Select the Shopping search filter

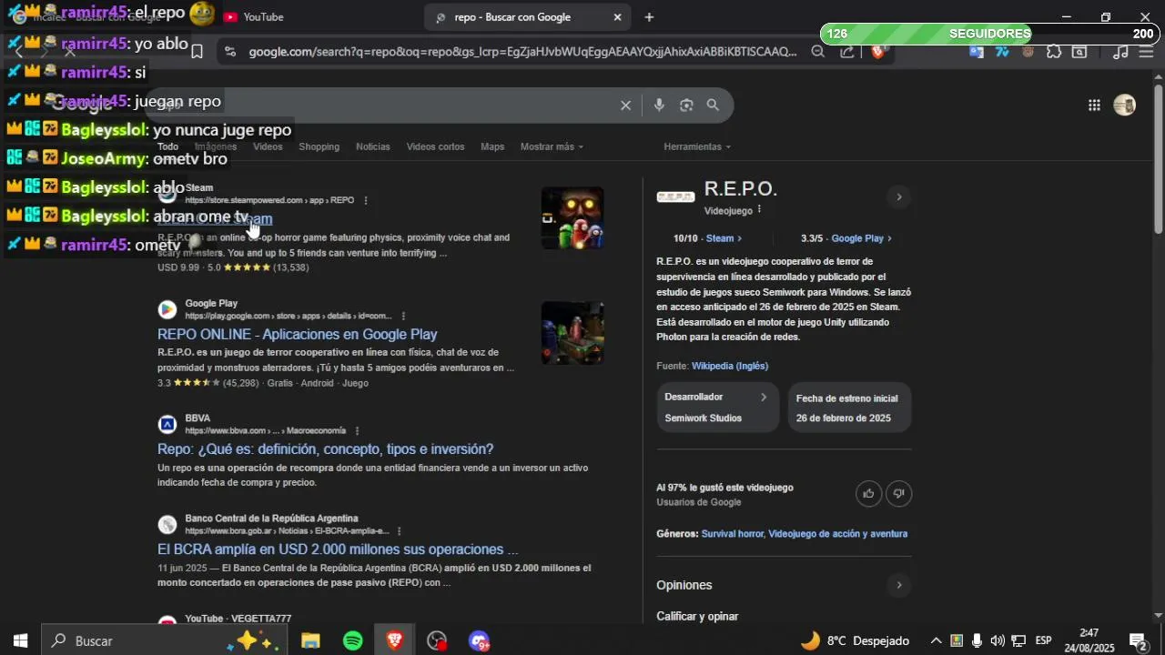coord(319,146)
